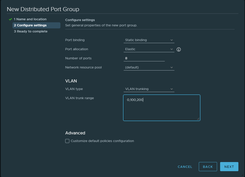Click the info icon next to Port allocation
The image size is (245, 177).
pos(178,49)
